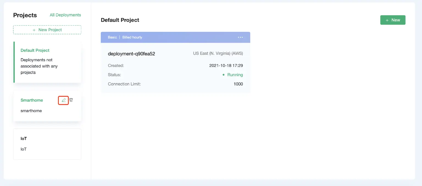This screenshot has height=186, width=422.
Task: Click the Projects panel heading
Action: [x=25, y=15]
